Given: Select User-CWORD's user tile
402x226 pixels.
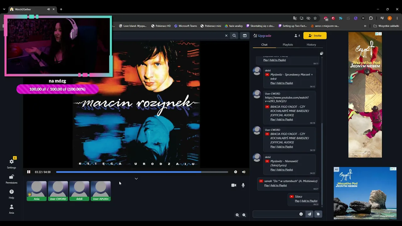Looking at the screenshot, I should 58,191.
